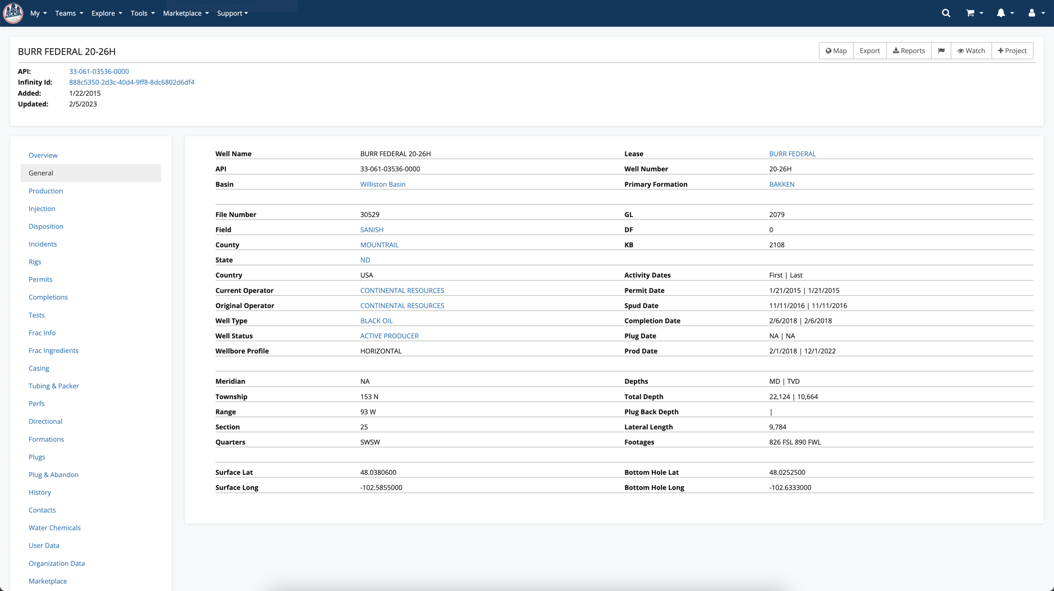Enable Watch for this well
The image size is (1054, 591).
pyautogui.click(x=971, y=51)
